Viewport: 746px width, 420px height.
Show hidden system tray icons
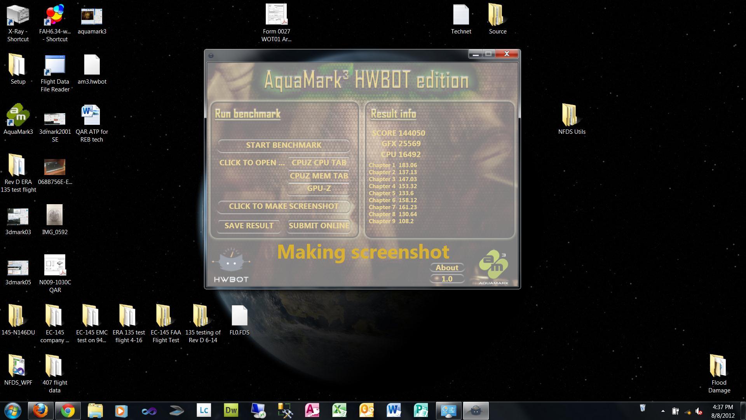663,411
